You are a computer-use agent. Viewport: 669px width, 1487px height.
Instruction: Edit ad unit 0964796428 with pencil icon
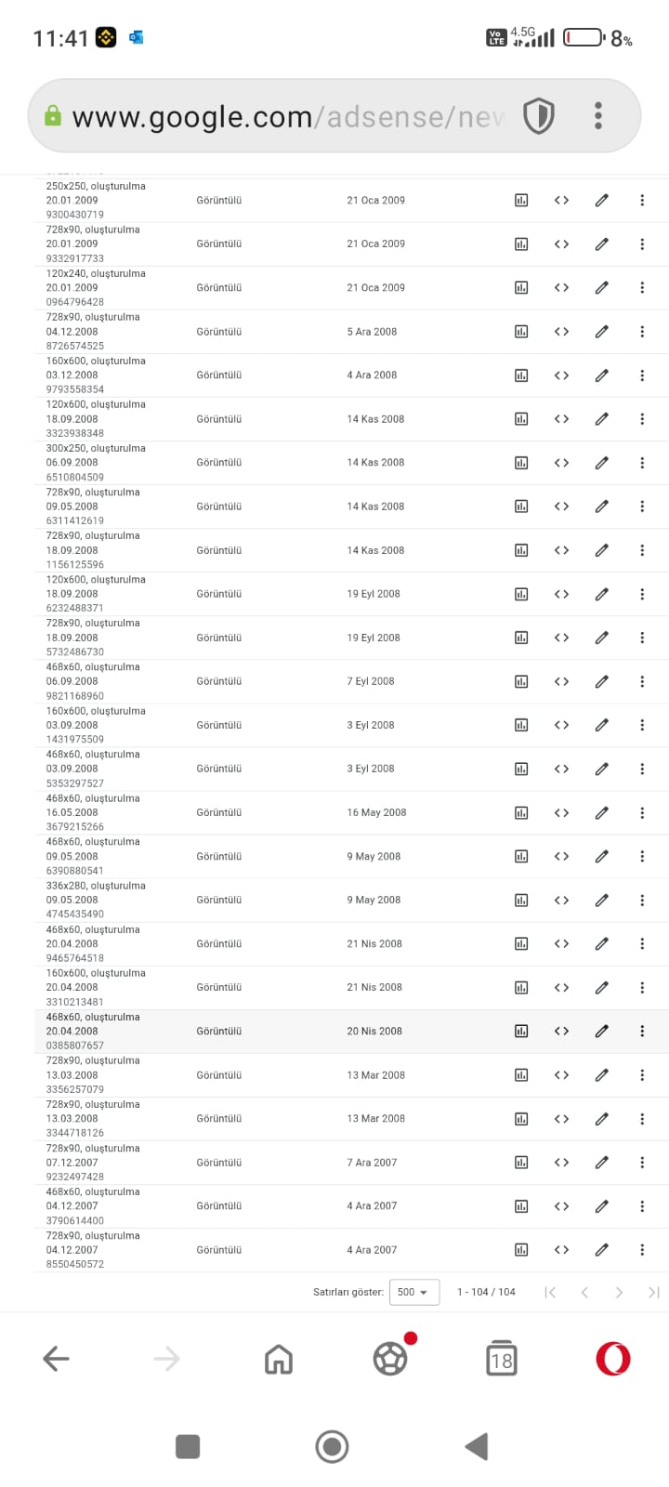602,288
